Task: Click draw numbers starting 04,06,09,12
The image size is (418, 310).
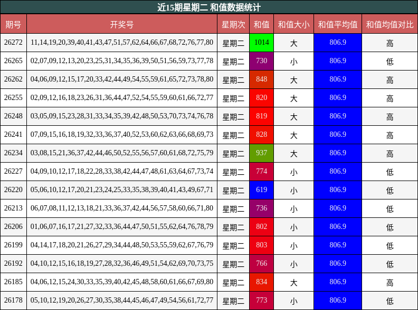Action: pos(122,79)
